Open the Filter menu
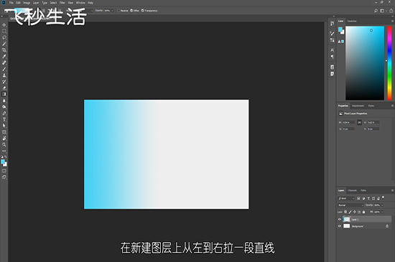 tap(62, 3)
